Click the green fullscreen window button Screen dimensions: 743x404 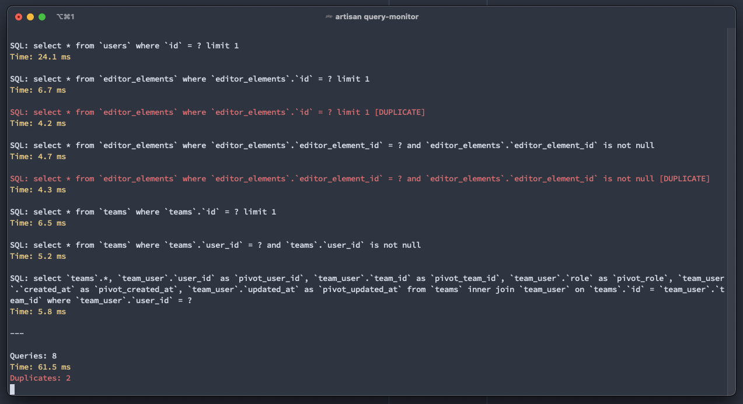(42, 17)
